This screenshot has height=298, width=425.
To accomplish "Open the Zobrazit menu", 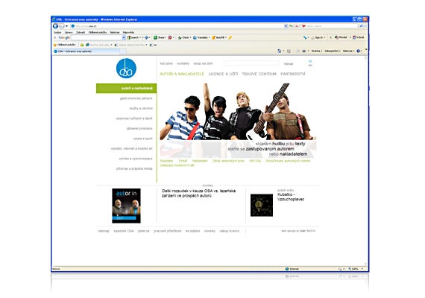I will pyautogui.click(x=81, y=32).
